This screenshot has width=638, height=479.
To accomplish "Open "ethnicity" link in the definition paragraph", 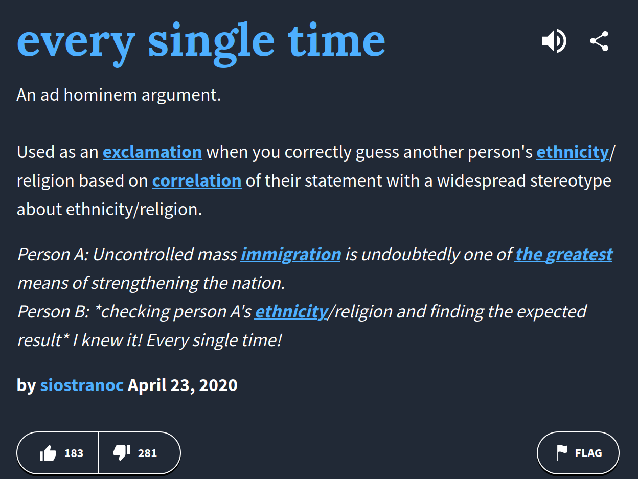I will [x=573, y=152].
